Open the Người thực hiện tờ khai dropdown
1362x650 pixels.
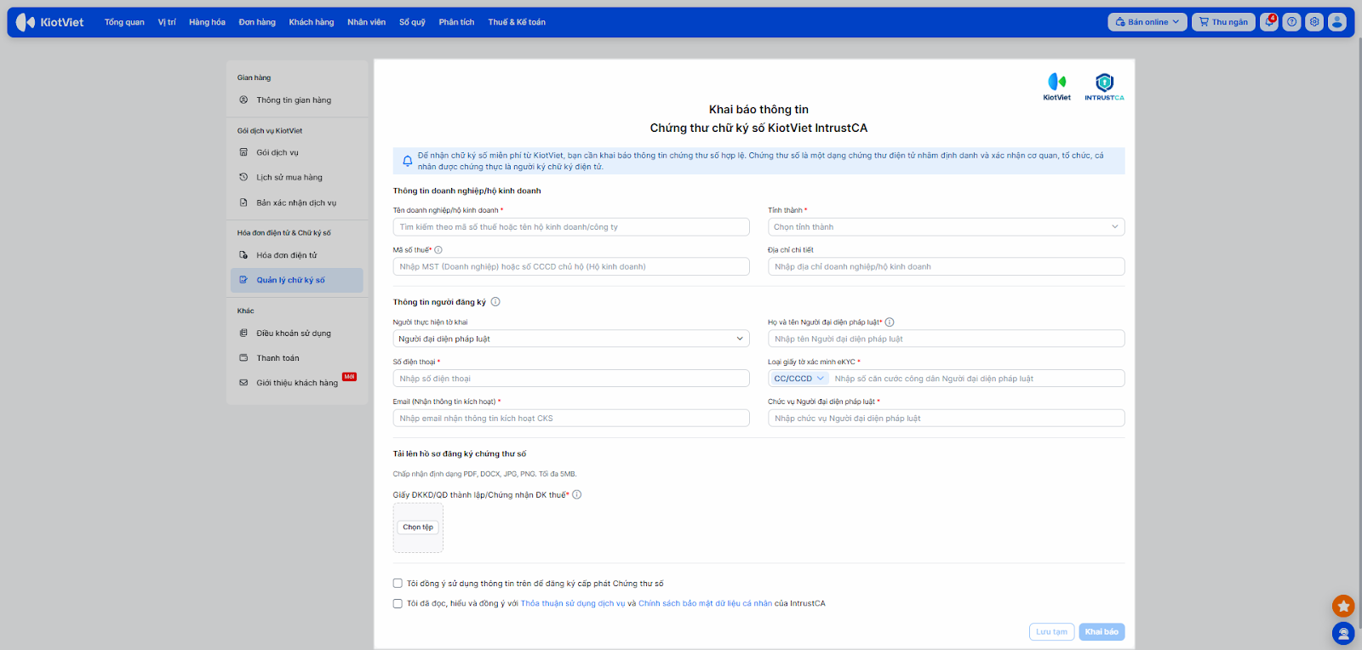point(571,339)
